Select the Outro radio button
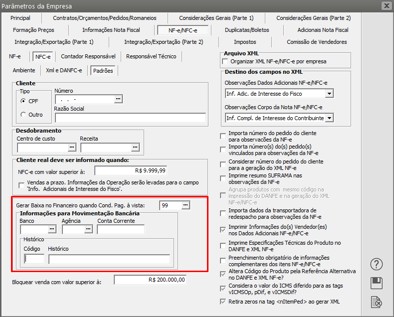 click(x=23, y=115)
